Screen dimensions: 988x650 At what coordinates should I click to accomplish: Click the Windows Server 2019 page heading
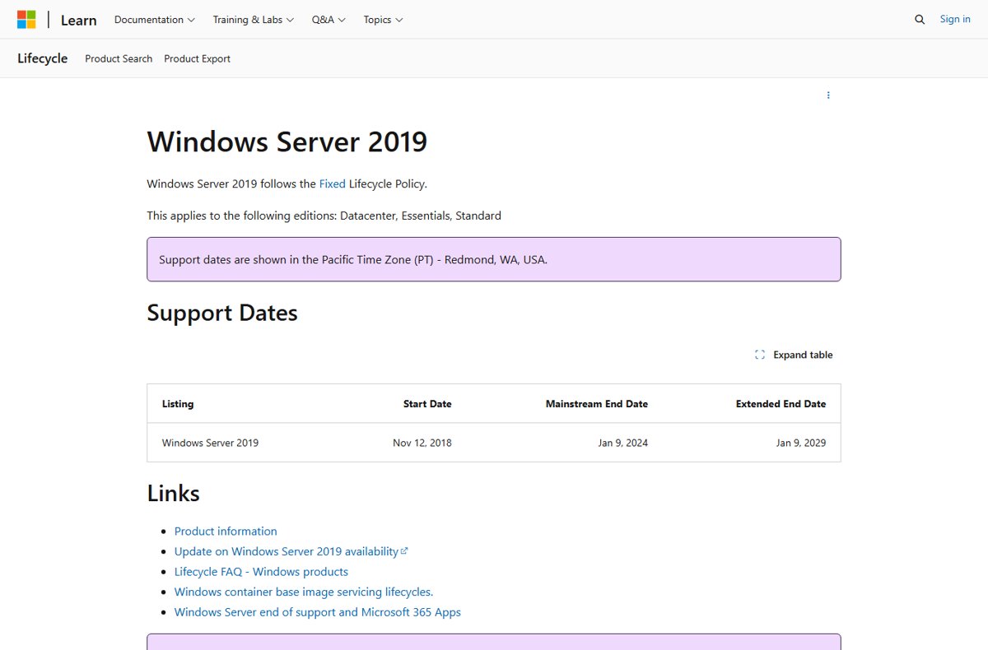287,142
